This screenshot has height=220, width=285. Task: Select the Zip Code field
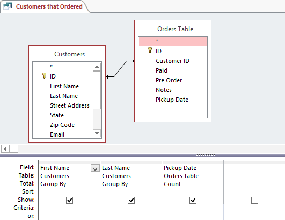coord(63,125)
